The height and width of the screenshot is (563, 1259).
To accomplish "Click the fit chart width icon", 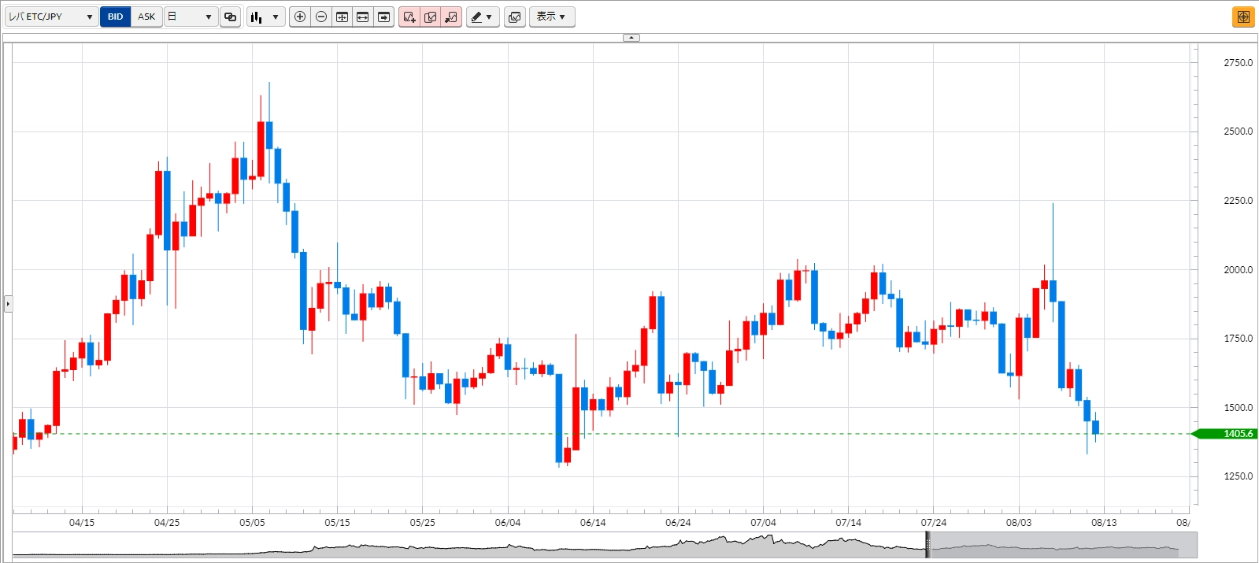I will [363, 17].
